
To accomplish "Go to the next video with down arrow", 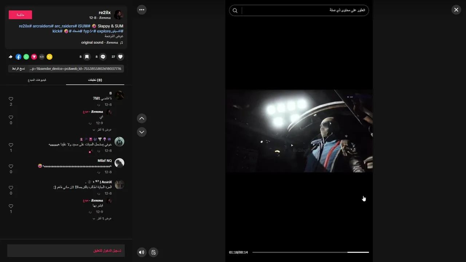I will tap(142, 132).
